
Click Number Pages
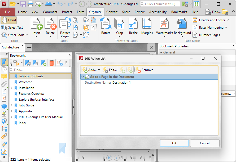206,35
